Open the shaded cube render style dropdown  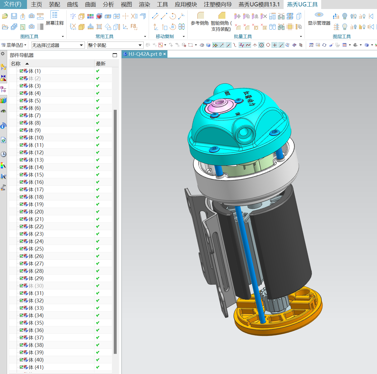click(372, 45)
